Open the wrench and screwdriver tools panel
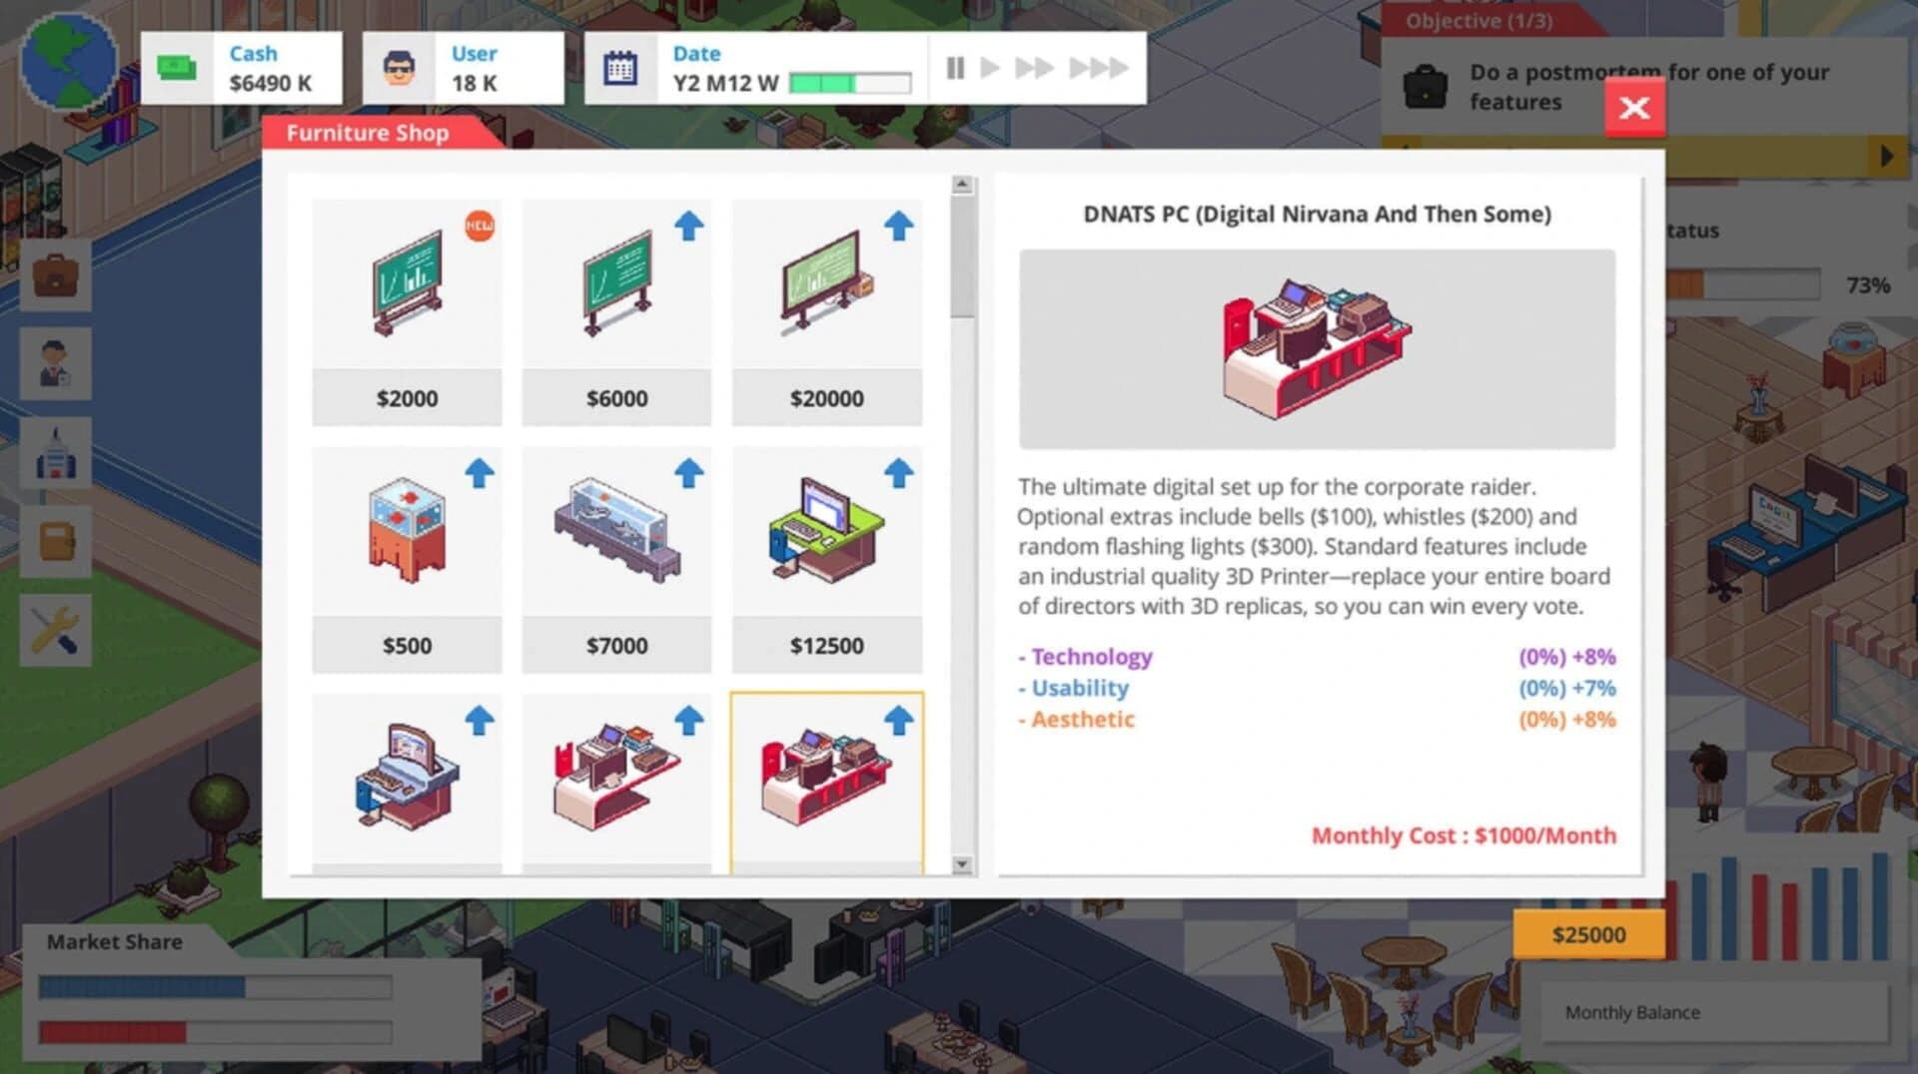The width and height of the screenshot is (1918, 1074). click(x=56, y=629)
